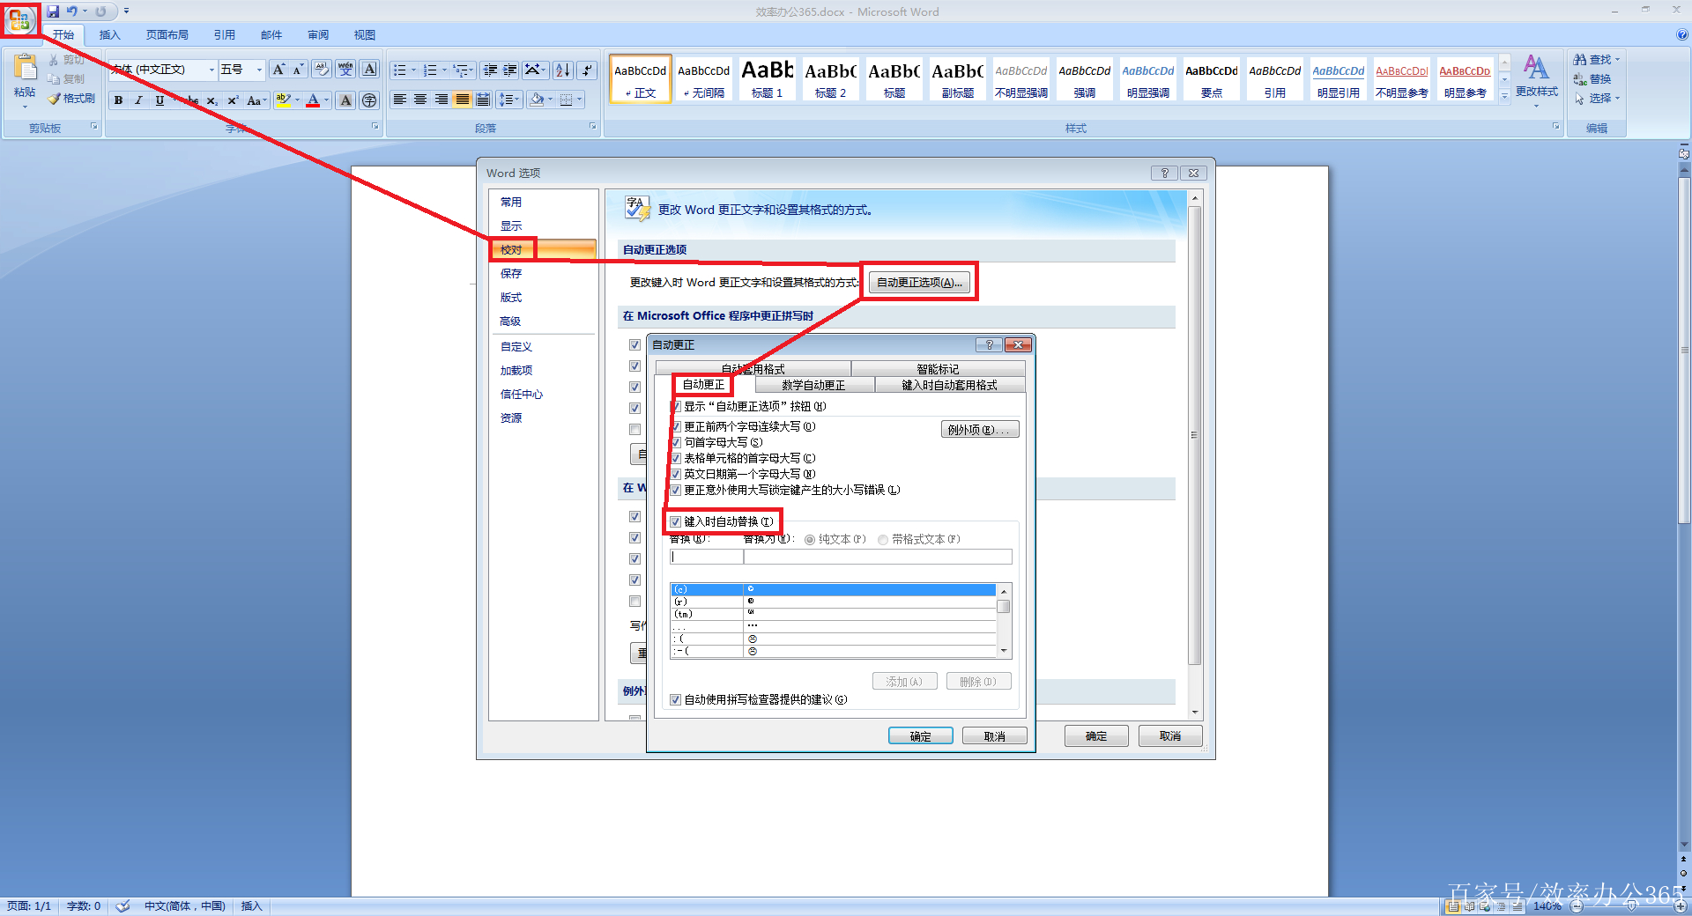1692x916 pixels.
Task: Expand bullets list dropdown arrow
Action: point(414,70)
